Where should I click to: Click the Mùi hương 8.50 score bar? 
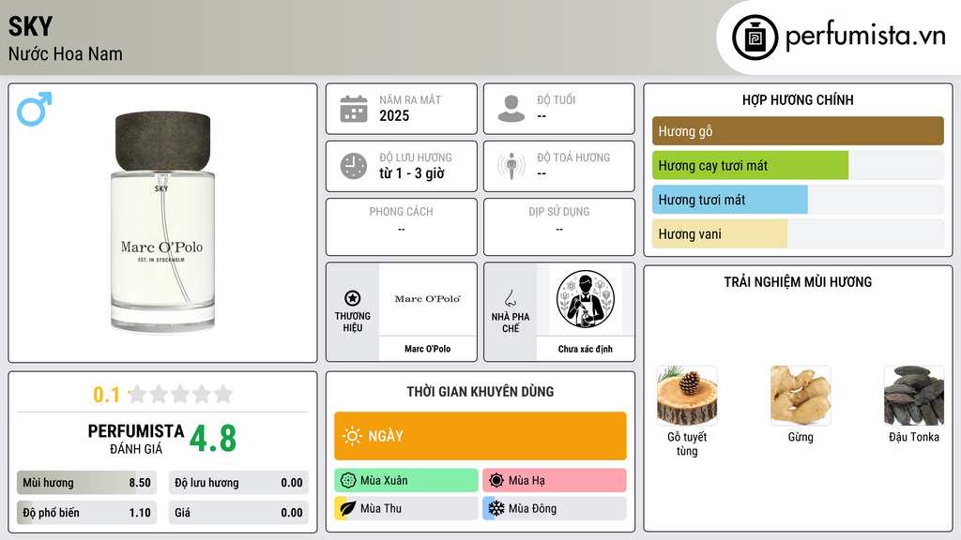tap(86, 483)
